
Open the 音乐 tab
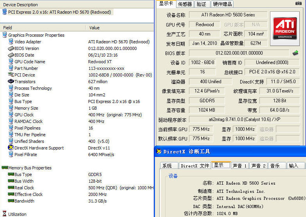pyautogui.click(x=277, y=165)
